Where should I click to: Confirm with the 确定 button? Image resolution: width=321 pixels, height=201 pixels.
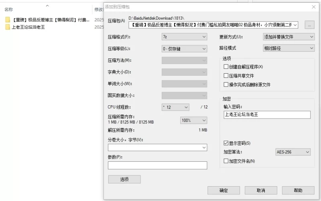point(223,190)
